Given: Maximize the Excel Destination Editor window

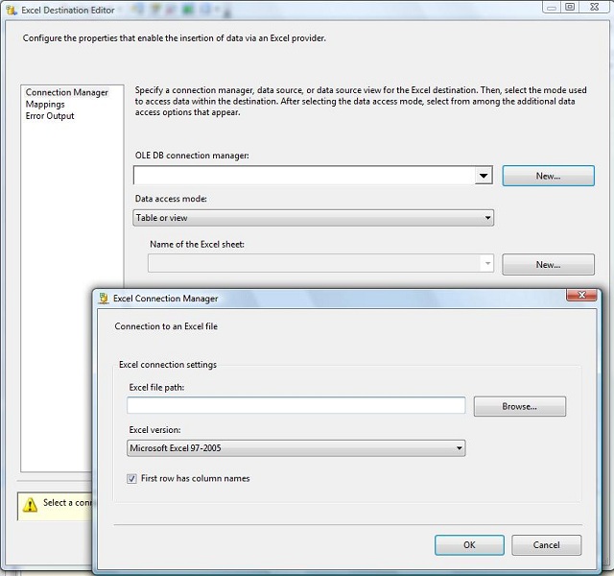Looking at the screenshot, I should [570, 7].
